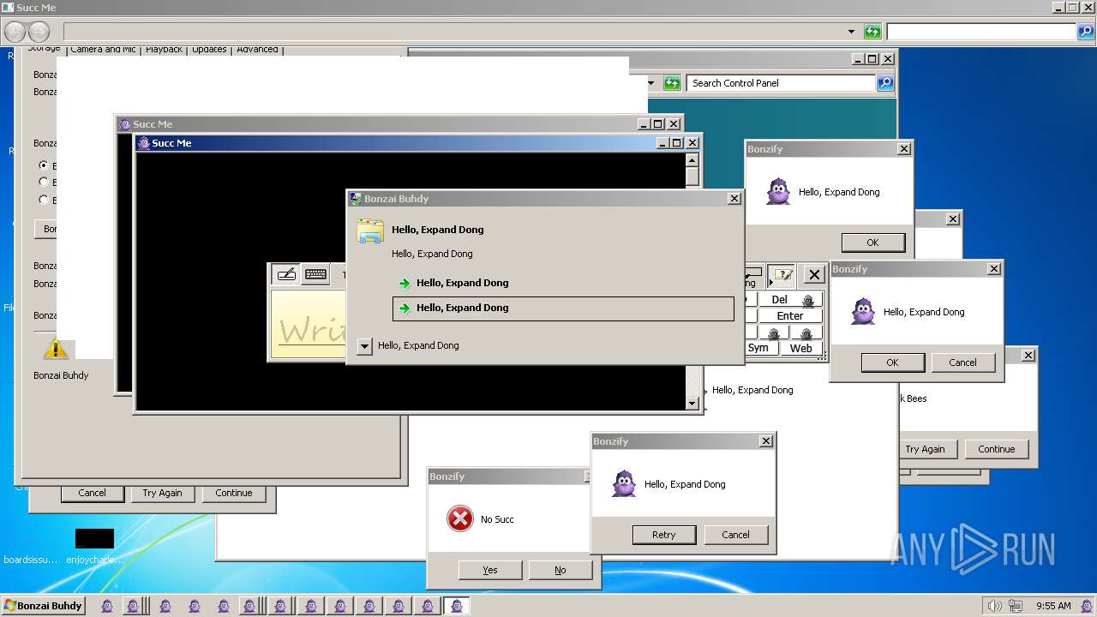
Task: Switch to the Storage tab
Action: [x=44, y=49]
